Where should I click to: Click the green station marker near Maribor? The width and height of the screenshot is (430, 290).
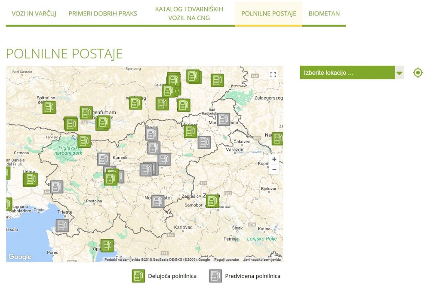click(190, 131)
